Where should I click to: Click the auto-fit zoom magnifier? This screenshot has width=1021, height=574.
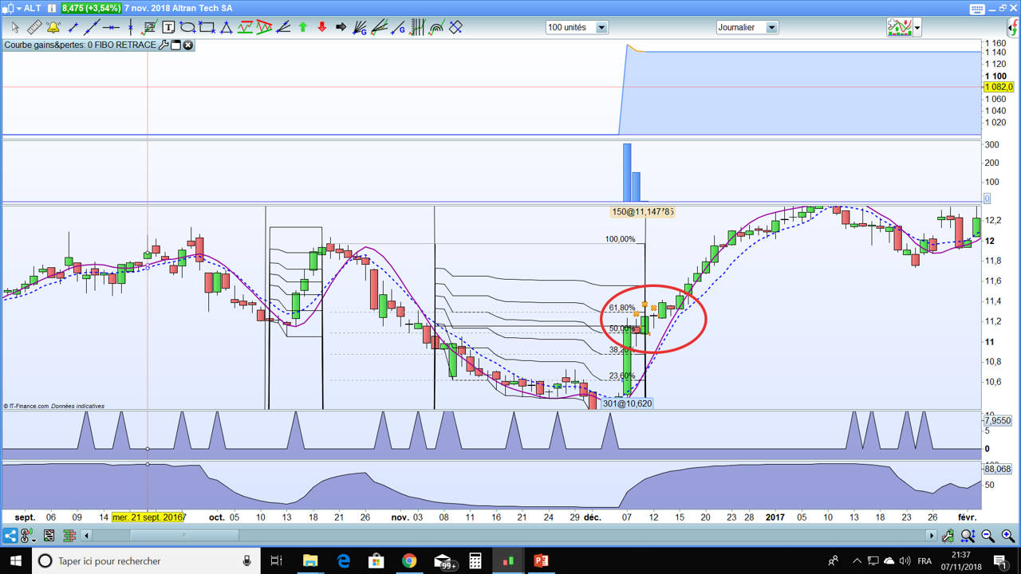tap(968, 536)
